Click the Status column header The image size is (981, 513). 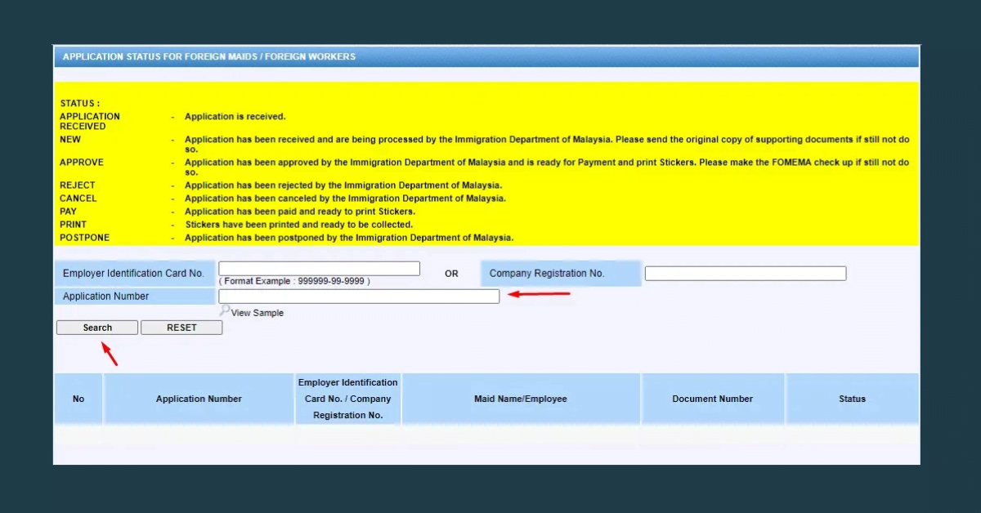tap(853, 399)
